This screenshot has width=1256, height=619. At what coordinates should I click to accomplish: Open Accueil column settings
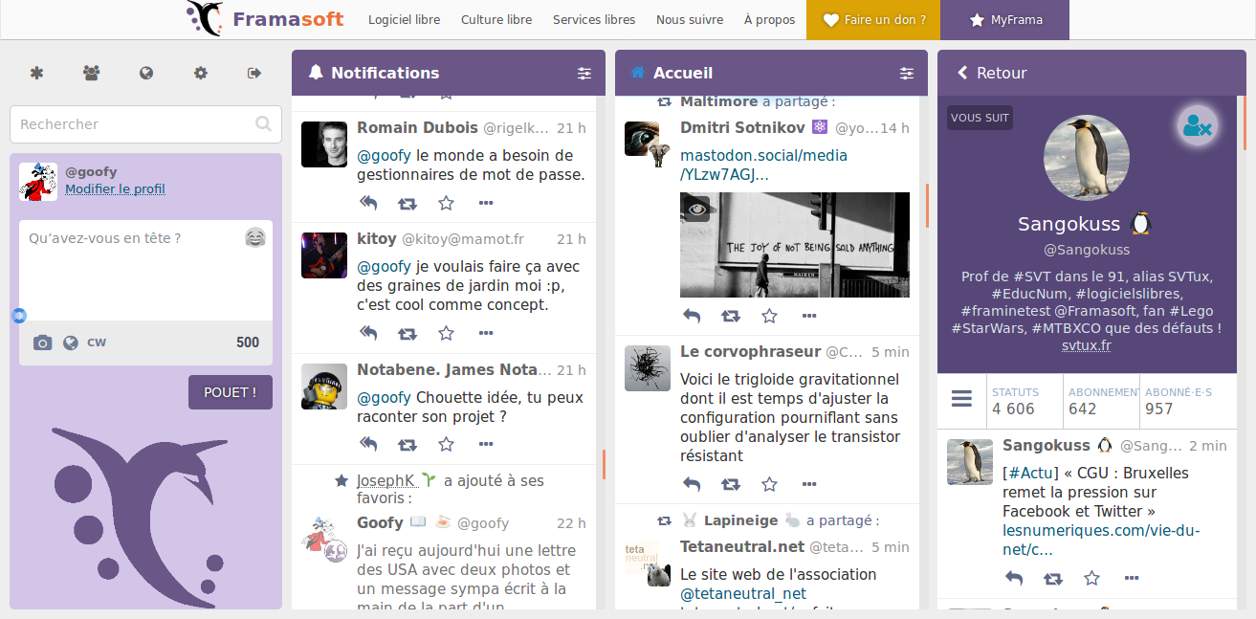click(x=907, y=73)
